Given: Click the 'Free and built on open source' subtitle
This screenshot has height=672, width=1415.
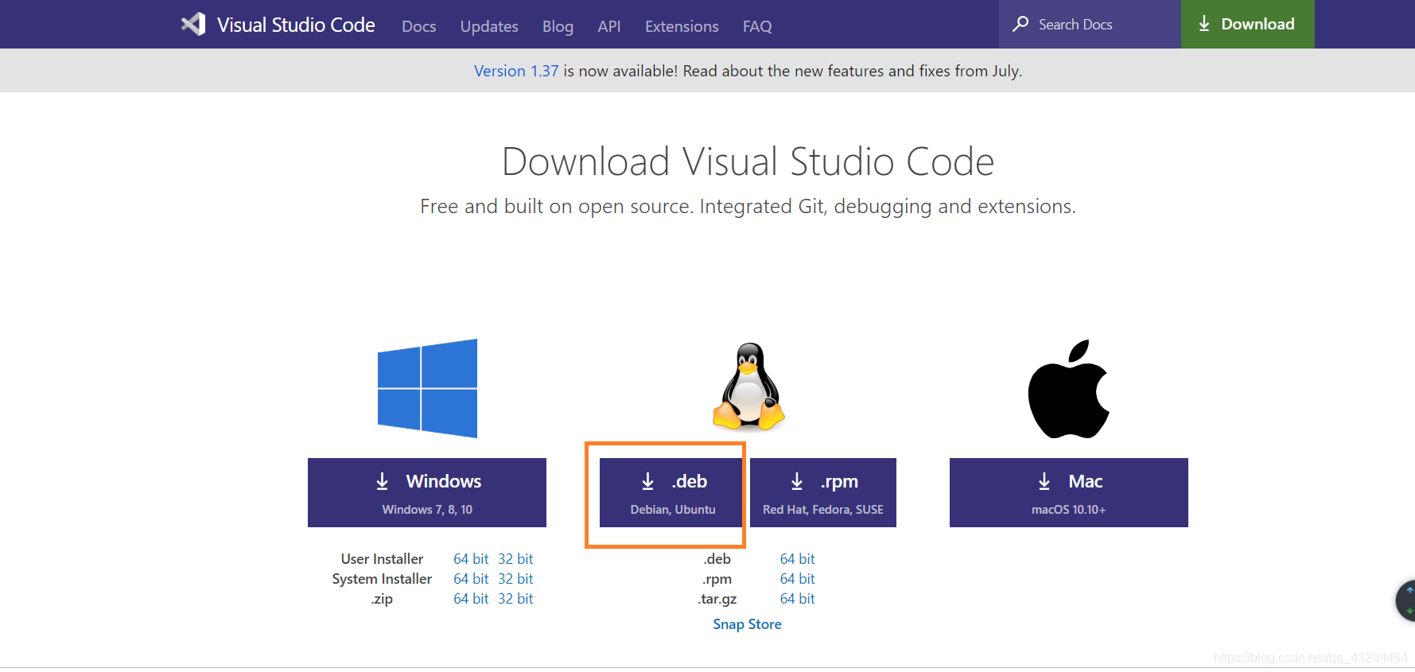Looking at the screenshot, I should pos(748,207).
